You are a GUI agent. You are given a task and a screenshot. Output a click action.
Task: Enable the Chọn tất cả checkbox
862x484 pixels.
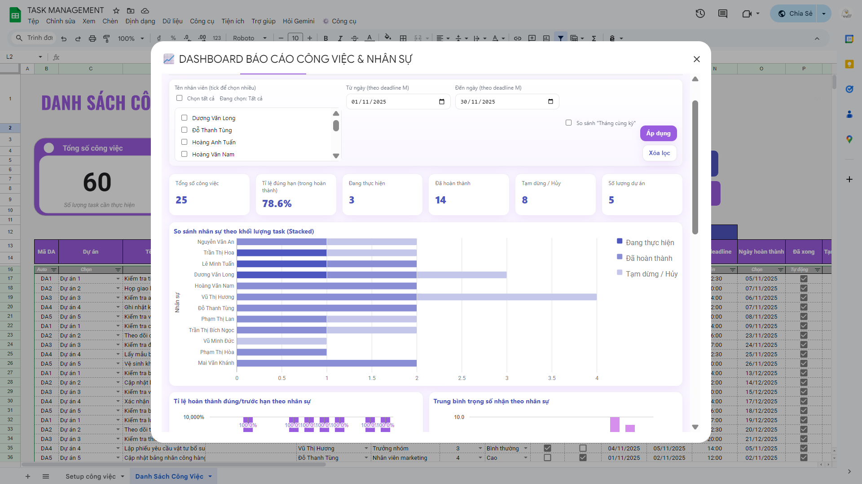click(x=179, y=98)
